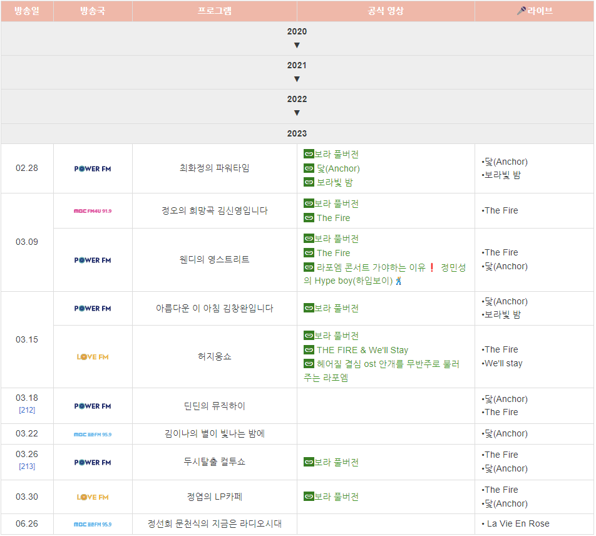Click Power FM logo for 딘딘의 뮤직하이
The width and height of the screenshot is (596, 536).
pyautogui.click(x=93, y=406)
